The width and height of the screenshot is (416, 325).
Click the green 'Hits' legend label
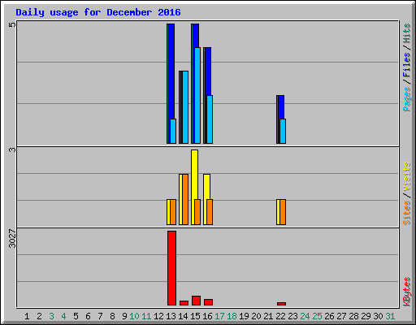[407, 33]
